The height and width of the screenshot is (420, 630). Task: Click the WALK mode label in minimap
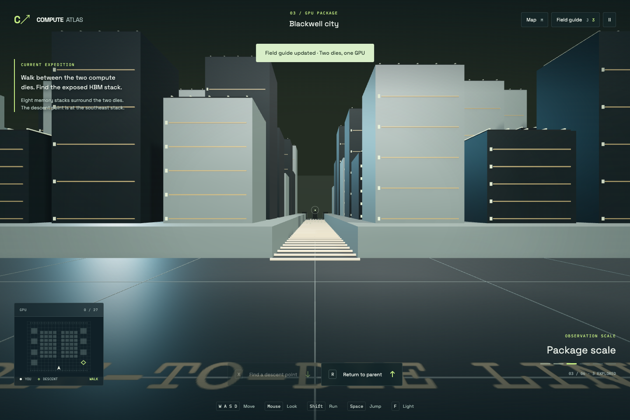94,379
